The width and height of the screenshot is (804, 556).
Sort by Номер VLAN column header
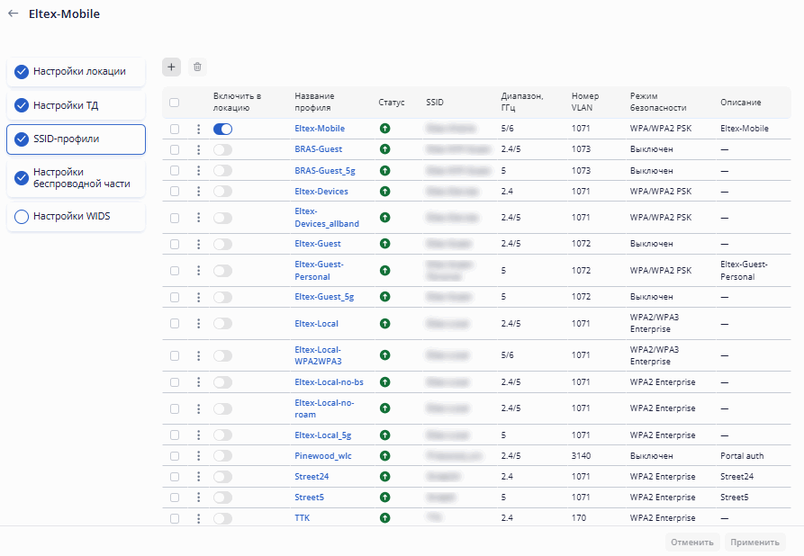coord(583,103)
